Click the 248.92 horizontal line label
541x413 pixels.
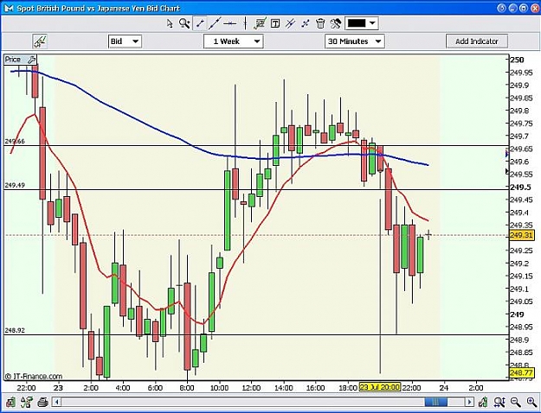pyautogui.click(x=15, y=330)
